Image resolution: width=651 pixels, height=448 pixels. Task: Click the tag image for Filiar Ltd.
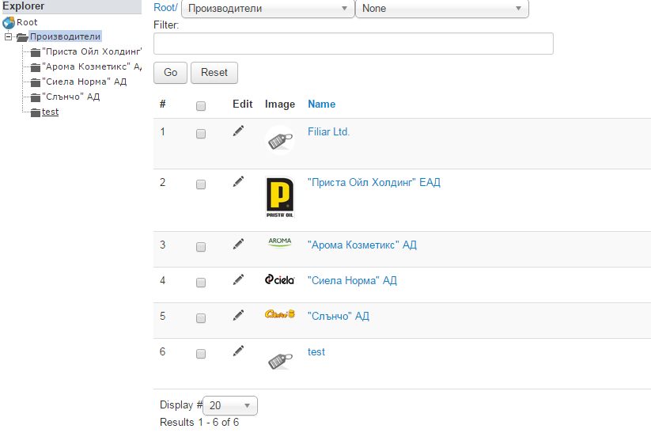(280, 140)
